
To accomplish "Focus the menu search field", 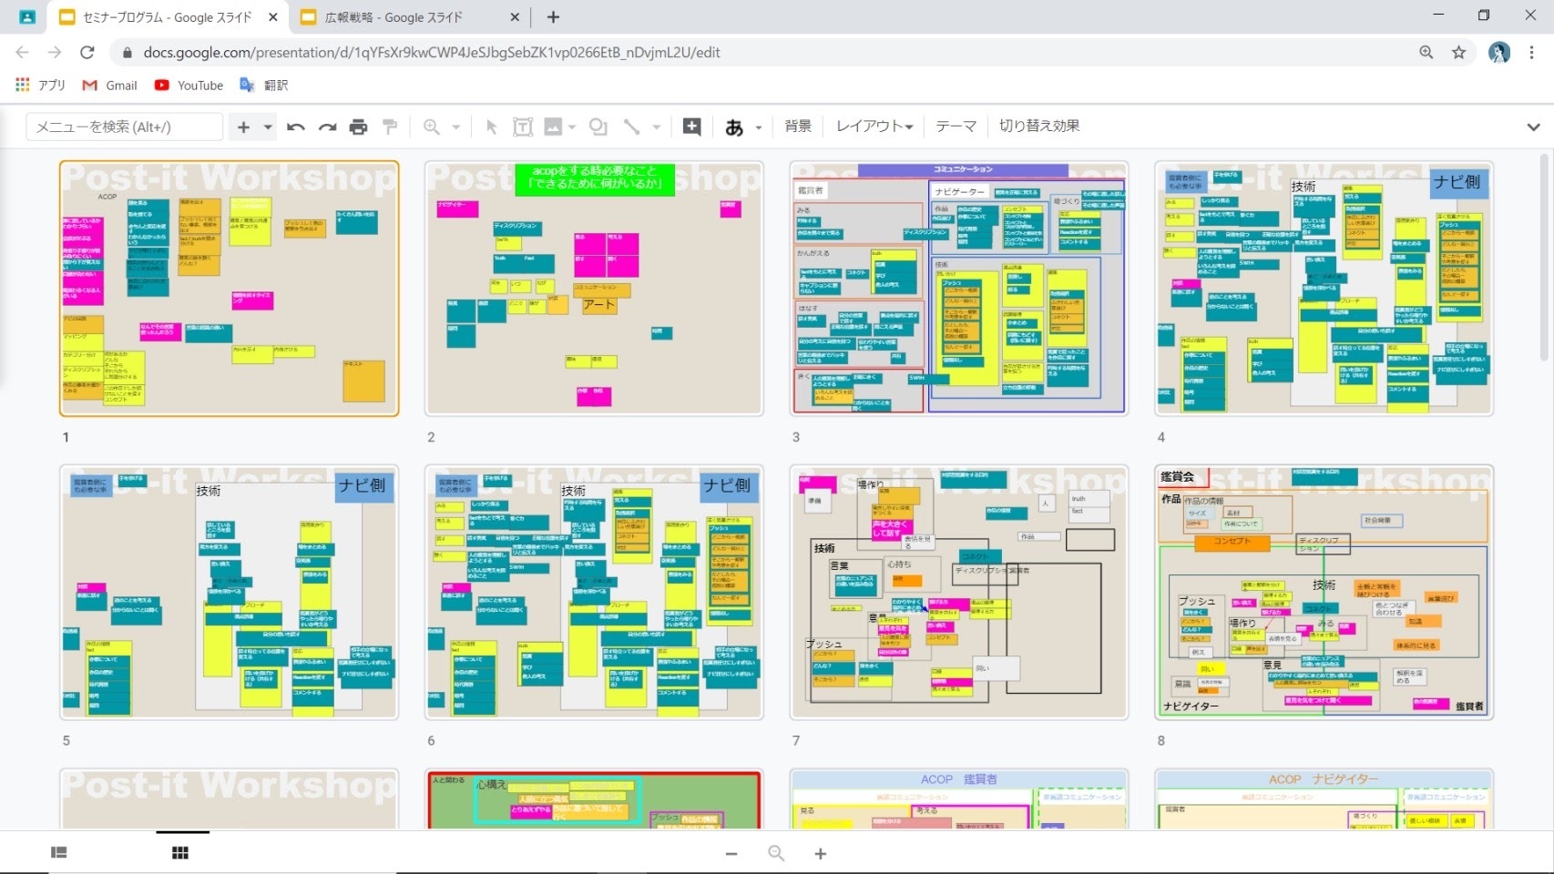I will 125,127.
